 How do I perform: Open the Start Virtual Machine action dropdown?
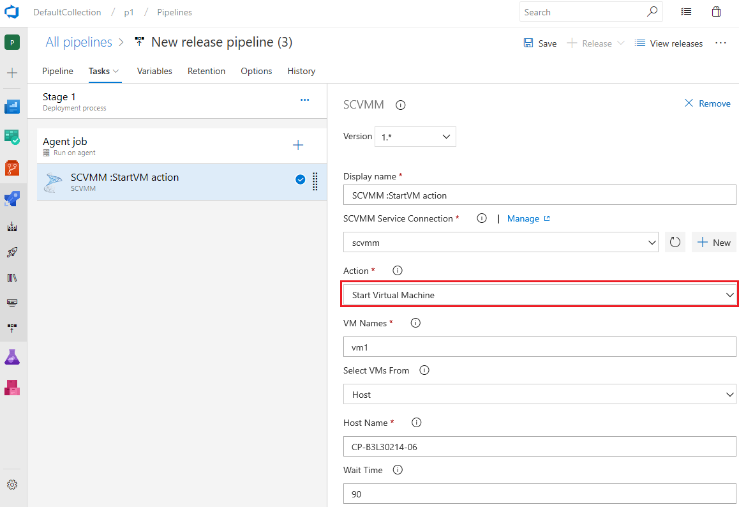pos(540,295)
